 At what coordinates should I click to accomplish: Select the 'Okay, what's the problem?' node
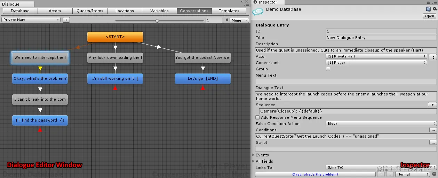click(x=40, y=79)
